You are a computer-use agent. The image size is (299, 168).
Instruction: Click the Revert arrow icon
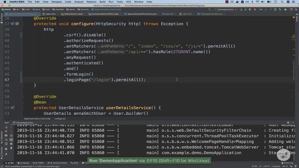click(280, 9)
